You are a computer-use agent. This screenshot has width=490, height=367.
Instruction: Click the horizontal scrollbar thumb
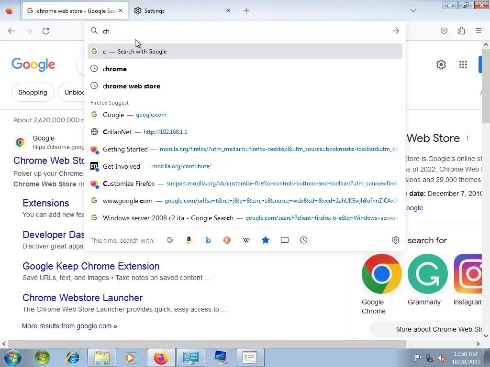[207, 344]
